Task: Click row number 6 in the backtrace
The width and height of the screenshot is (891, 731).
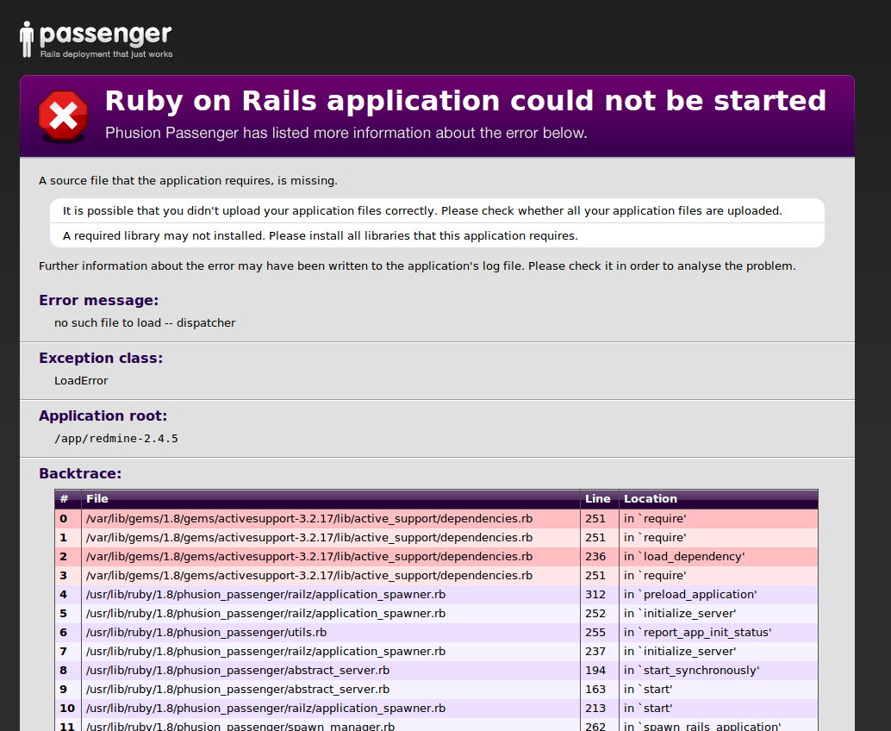Action: [x=63, y=633]
